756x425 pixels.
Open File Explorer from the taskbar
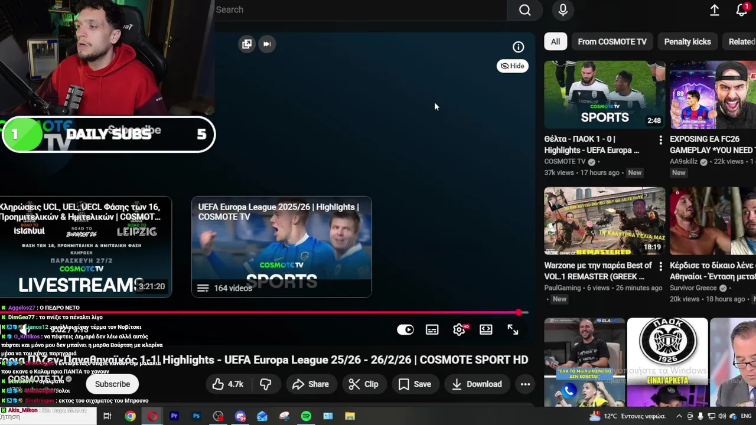click(350, 416)
